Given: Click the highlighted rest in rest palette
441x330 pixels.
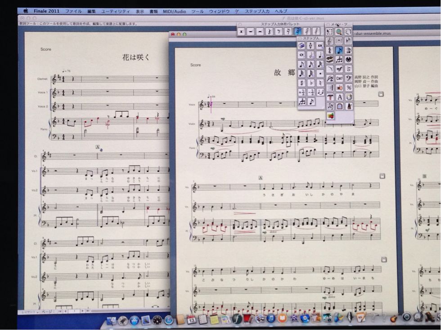Looking at the screenshot, I should click(297, 31).
